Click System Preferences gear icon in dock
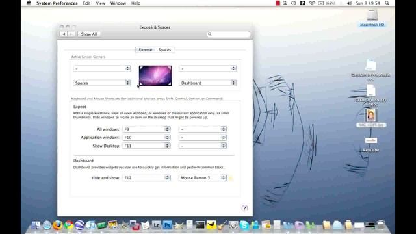The height and width of the screenshot is (234, 416). pyautogui.click(x=233, y=226)
